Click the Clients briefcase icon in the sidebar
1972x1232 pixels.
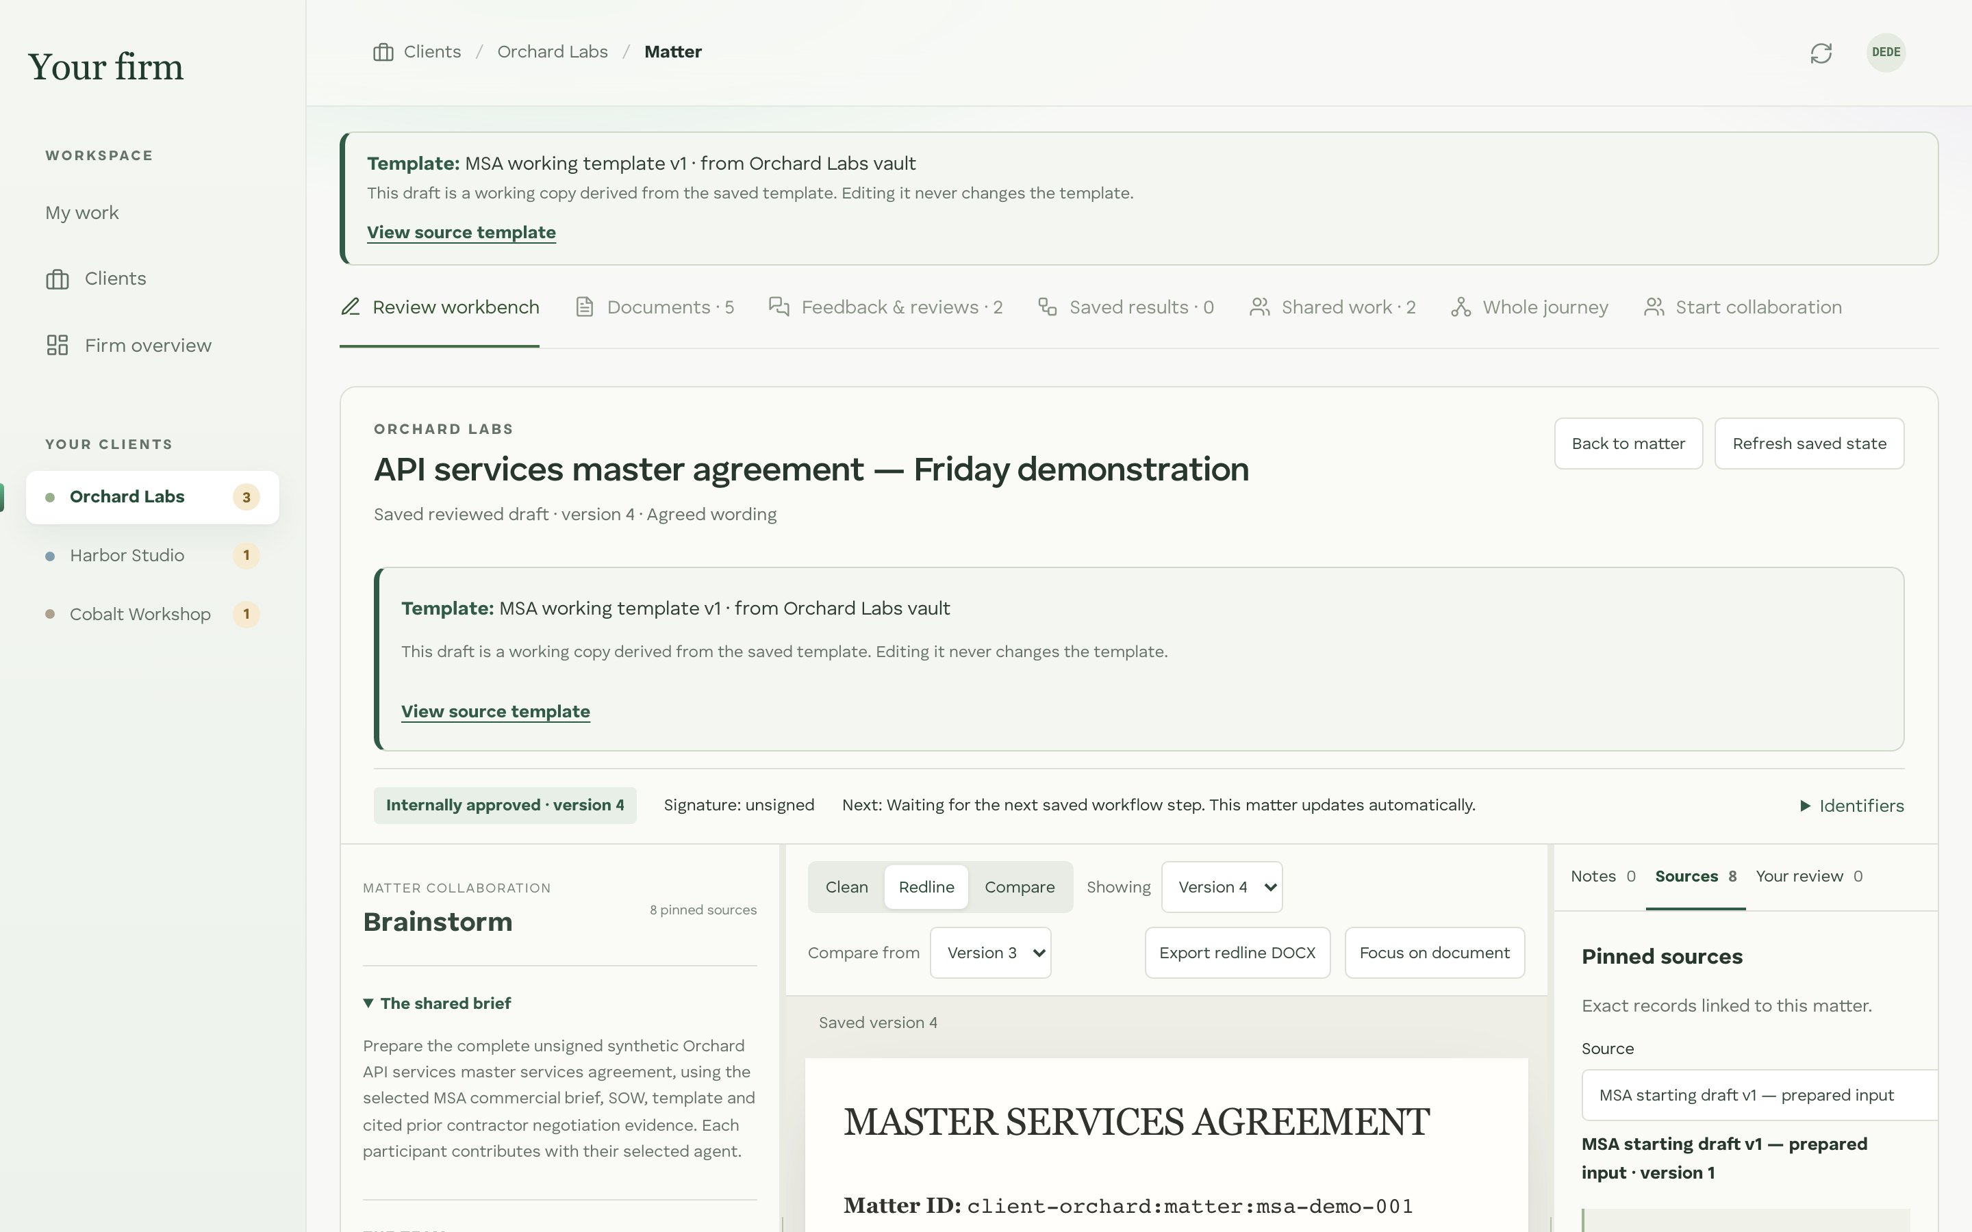coord(57,279)
